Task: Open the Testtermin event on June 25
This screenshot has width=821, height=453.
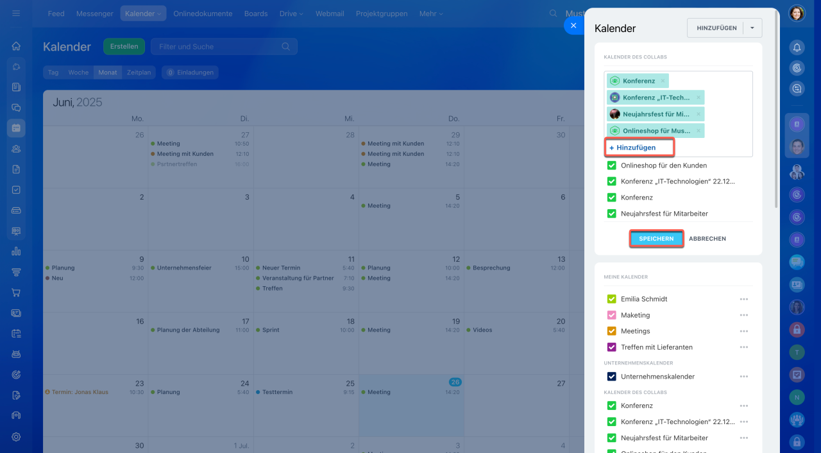Action: [277, 392]
